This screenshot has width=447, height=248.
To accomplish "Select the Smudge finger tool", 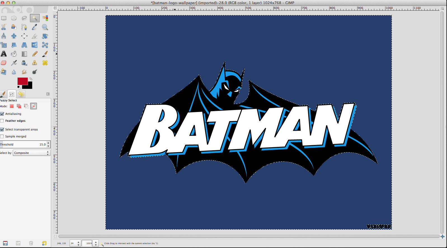I will coord(24,72).
